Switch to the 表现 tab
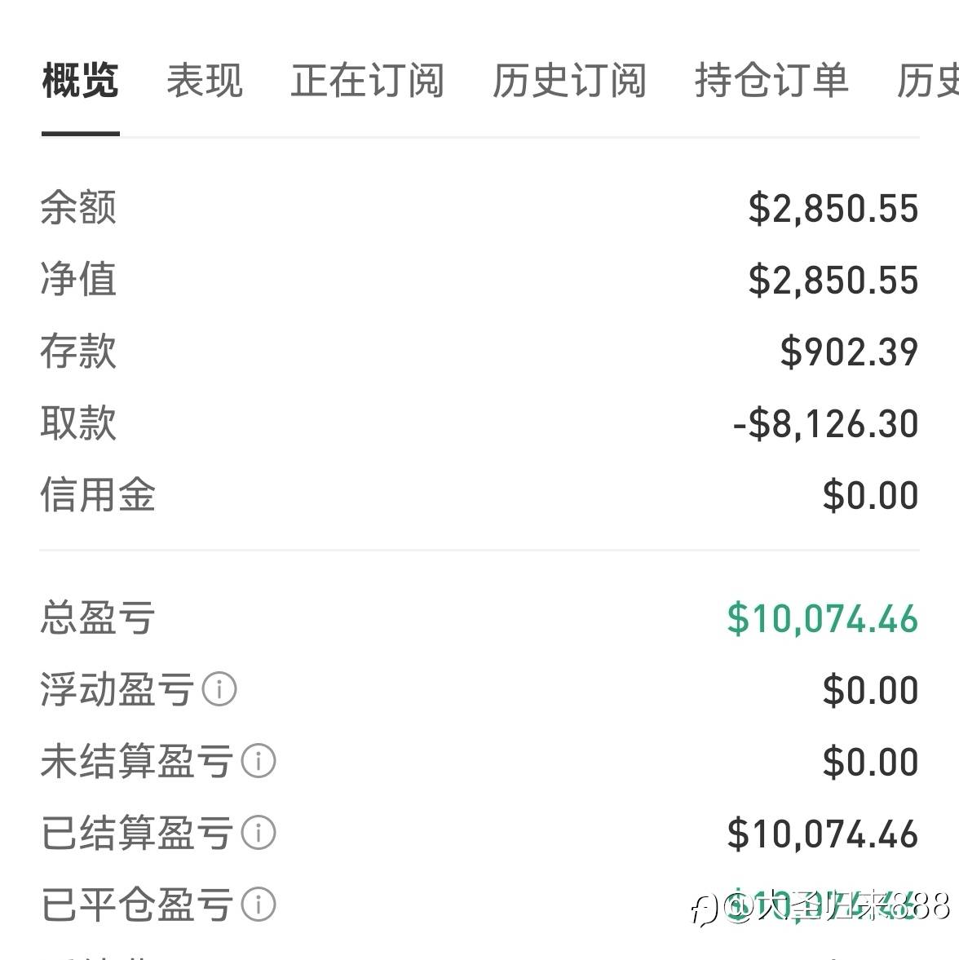The width and height of the screenshot is (959, 960). click(x=205, y=81)
